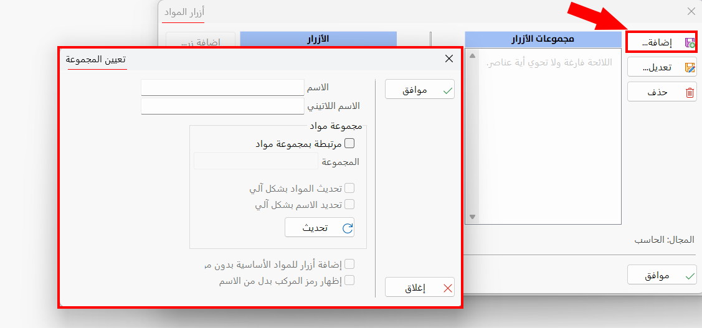Viewport: 702px width, 328px height.
Task: Click the empty list message اللائحة فارغة
Action: coord(549,62)
